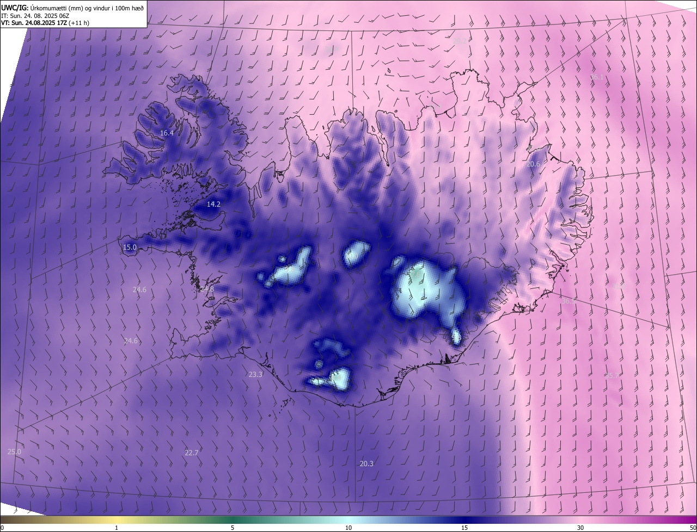Click the 50 tick on the color scale
The width and height of the screenshot is (697, 532).
pos(693,528)
